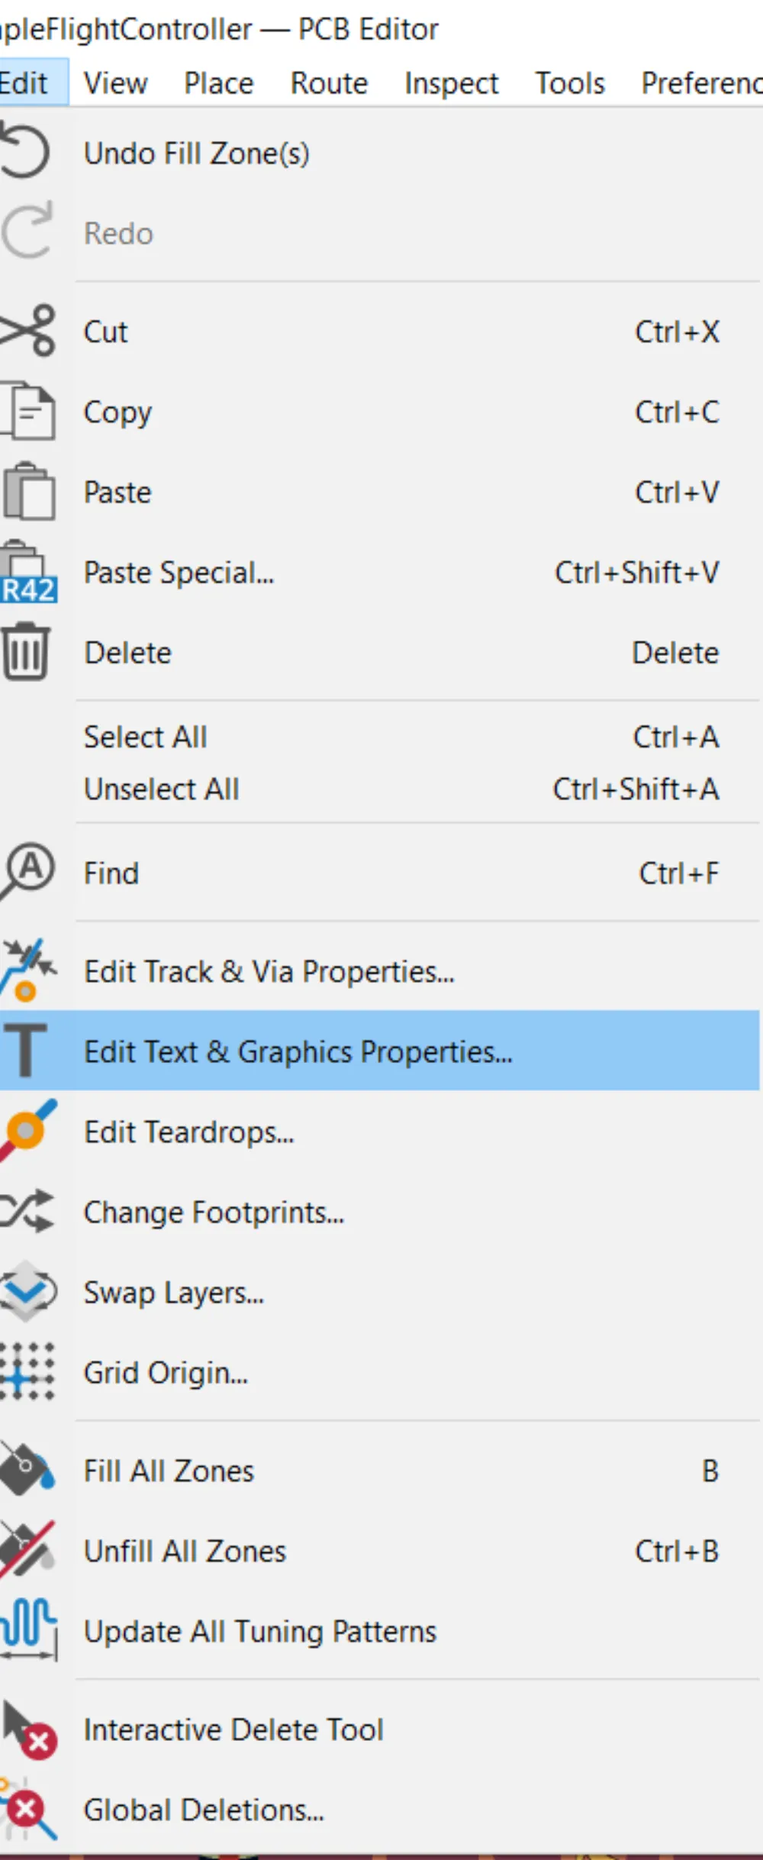Click the Swap Layers icon
This screenshot has height=1860, width=763.
tap(29, 1291)
